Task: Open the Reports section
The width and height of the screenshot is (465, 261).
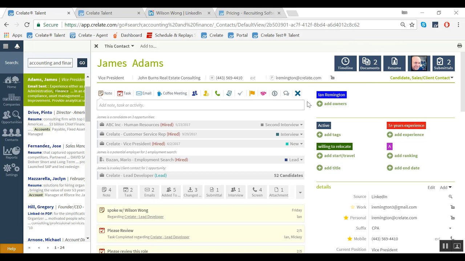Action: click(x=12, y=153)
